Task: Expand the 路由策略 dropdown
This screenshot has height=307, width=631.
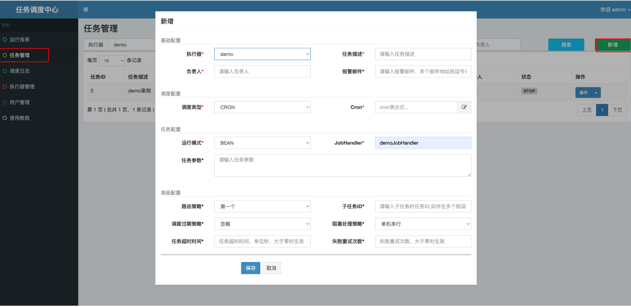Action: pyautogui.click(x=262, y=206)
